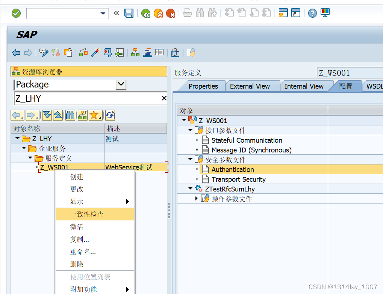Viewport: 383px width, 294px height.
Task: Click the Print icon
Action: point(188,13)
